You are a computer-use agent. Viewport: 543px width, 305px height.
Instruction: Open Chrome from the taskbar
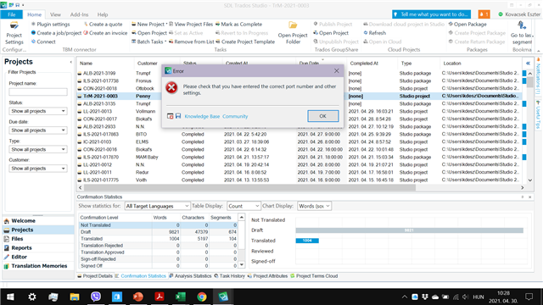tap(202, 297)
